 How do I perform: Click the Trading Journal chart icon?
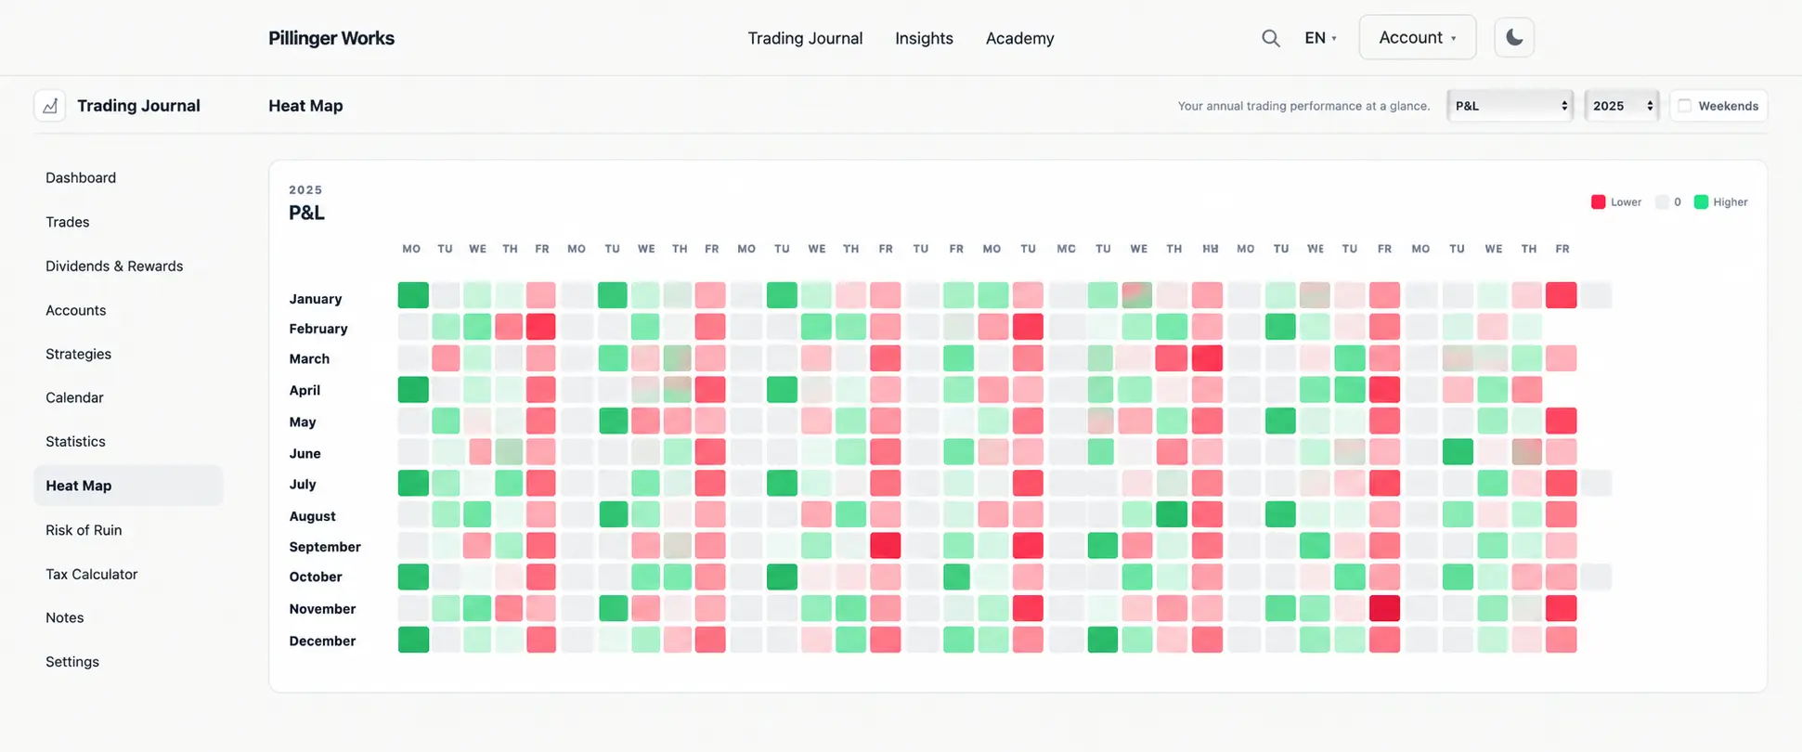[x=50, y=106]
